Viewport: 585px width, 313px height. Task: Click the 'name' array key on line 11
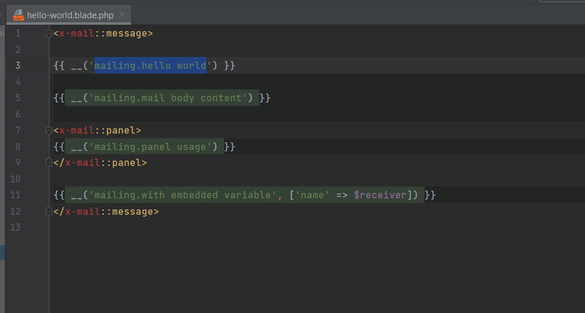click(313, 195)
